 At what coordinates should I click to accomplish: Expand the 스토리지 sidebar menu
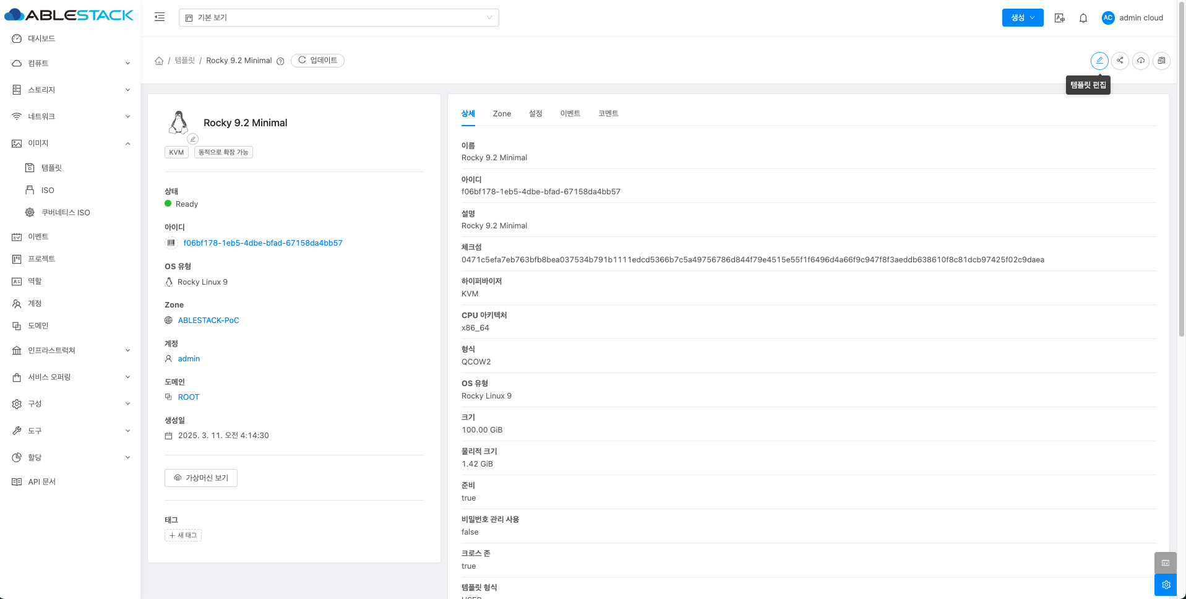tap(70, 90)
